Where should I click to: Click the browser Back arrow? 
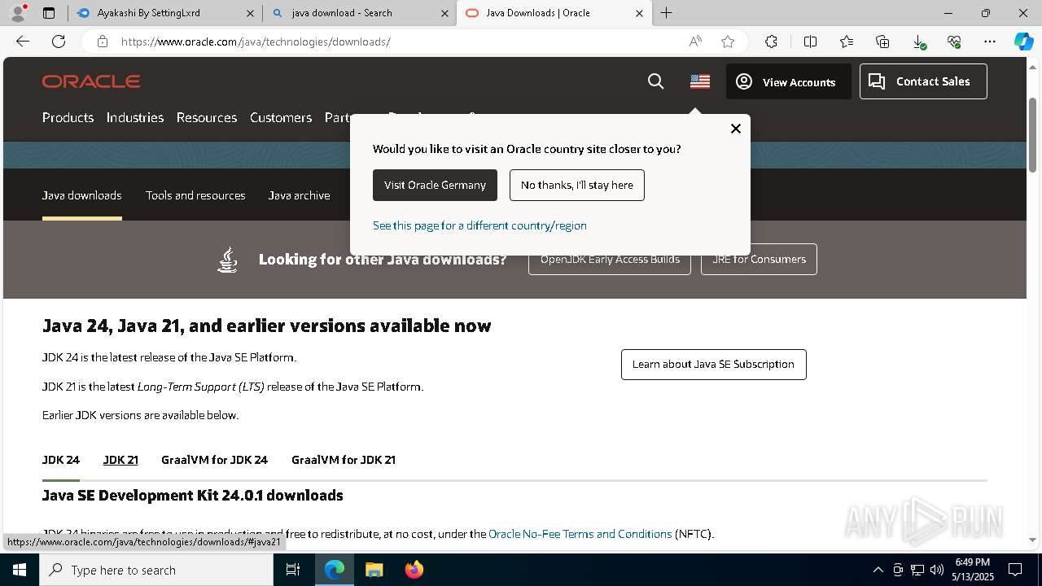coord(23,42)
